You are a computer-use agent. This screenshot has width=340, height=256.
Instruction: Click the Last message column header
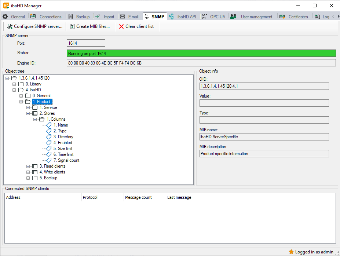click(179, 197)
